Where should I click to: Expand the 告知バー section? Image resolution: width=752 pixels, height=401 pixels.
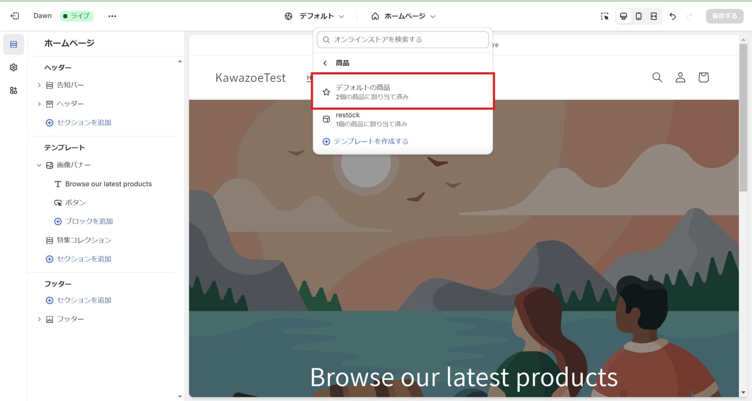click(x=39, y=85)
